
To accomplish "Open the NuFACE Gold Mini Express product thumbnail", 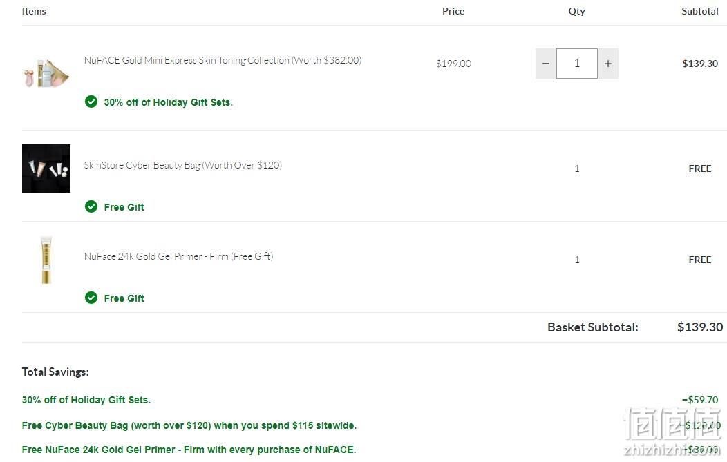I will [46, 73].
